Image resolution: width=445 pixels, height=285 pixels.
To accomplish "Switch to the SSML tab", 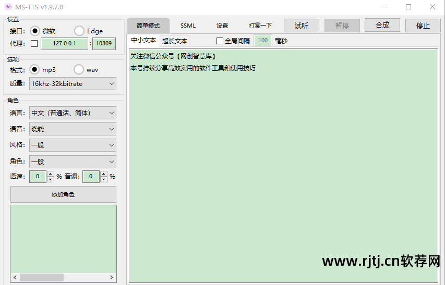I will [188, 26].
